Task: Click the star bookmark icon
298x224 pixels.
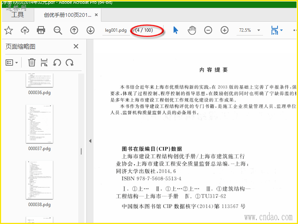Action: 9,30
